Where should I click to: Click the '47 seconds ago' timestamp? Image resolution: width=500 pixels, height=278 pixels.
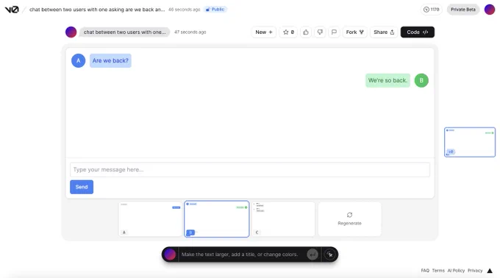point(190,32)
